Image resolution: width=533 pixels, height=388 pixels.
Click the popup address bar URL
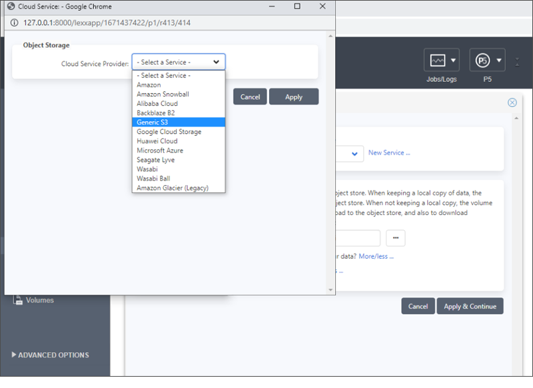[107, 23]
